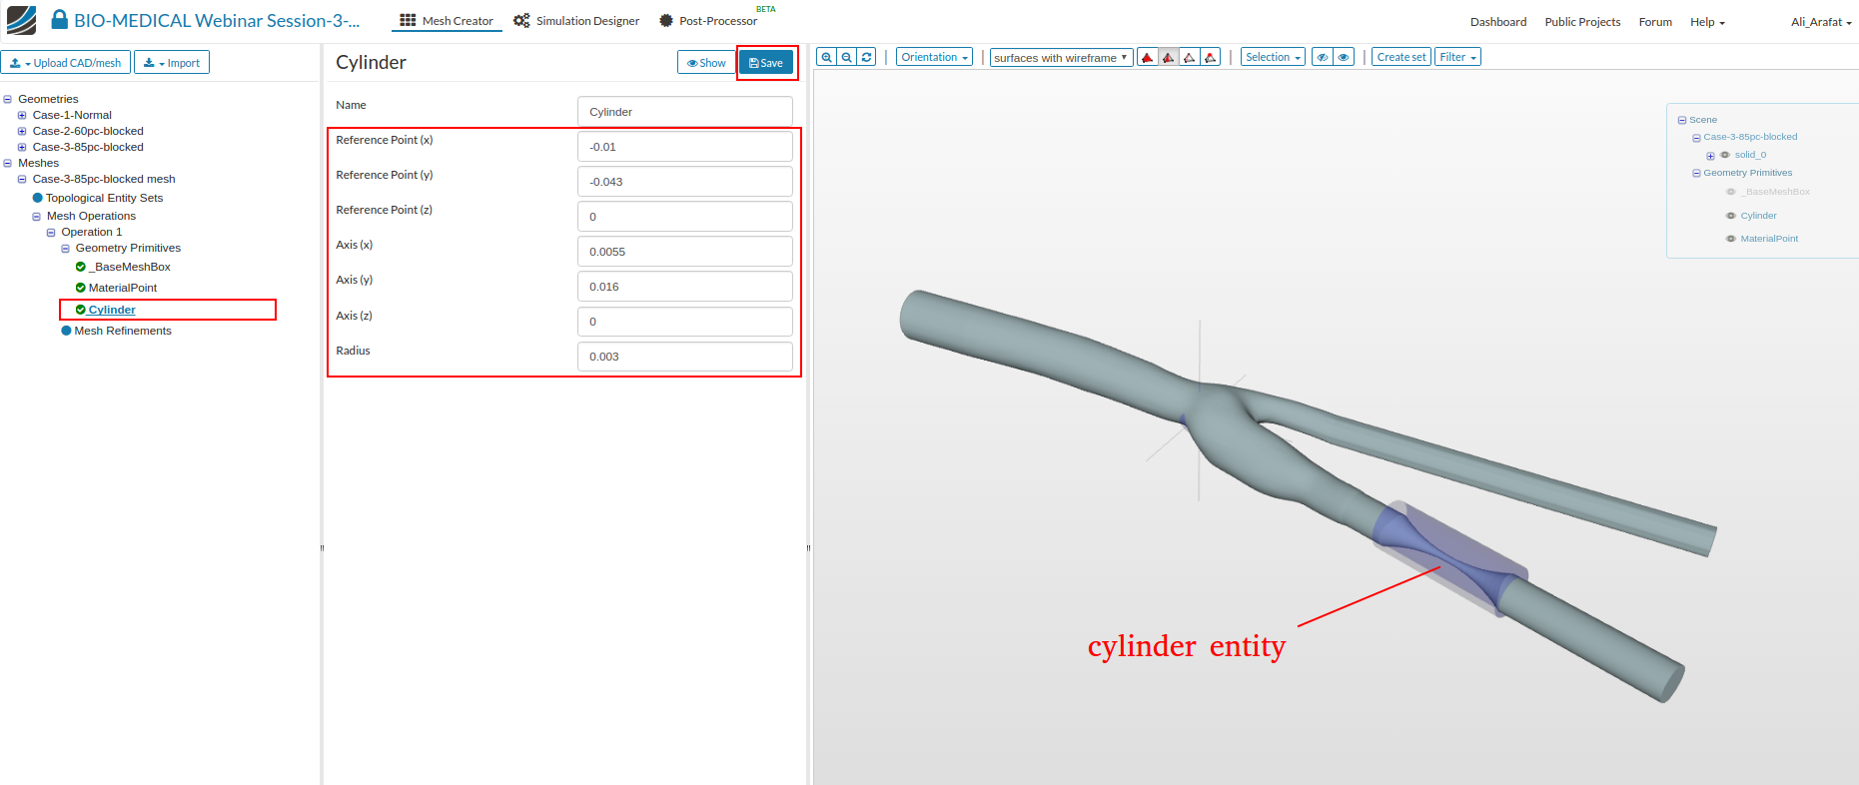Select Mesh Refinements in the tree
The height and width of the screenshot is (785, 1859).
click(x=123, y=331)
